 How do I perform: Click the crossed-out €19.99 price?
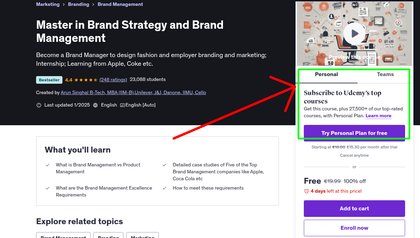332,181
